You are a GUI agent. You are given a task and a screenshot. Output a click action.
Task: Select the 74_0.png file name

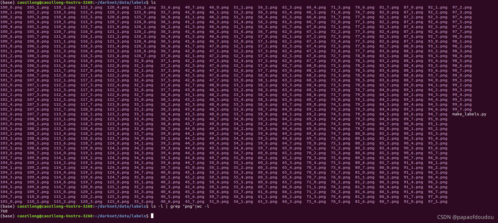point(341,100)
